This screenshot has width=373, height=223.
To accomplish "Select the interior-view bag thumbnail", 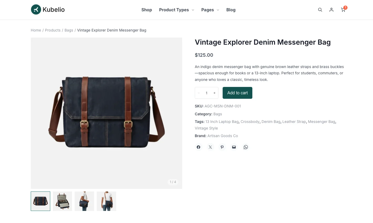I will (x=62, y=201).
